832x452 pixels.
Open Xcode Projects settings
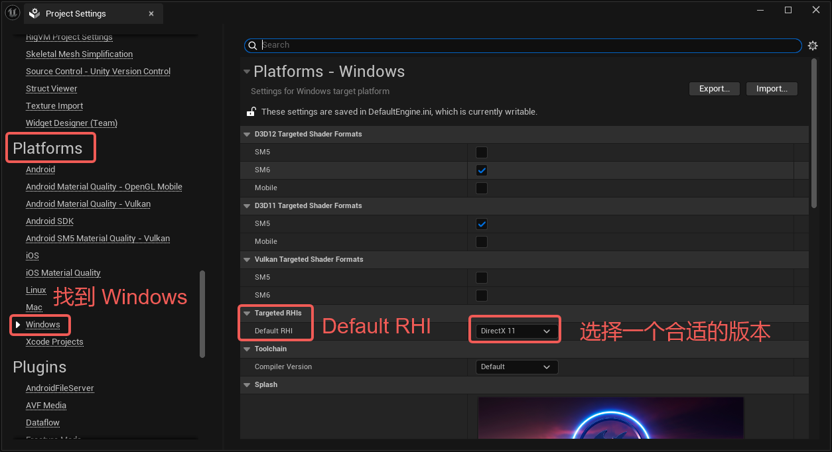tap(54, 342)
